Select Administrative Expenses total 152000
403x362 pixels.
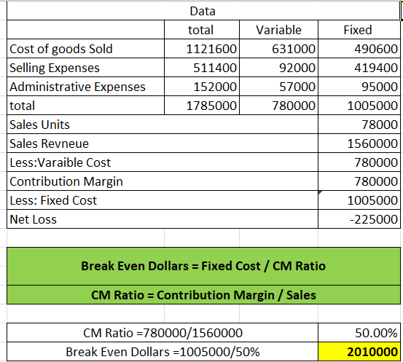pyautogui.click(x=202, y=87)
